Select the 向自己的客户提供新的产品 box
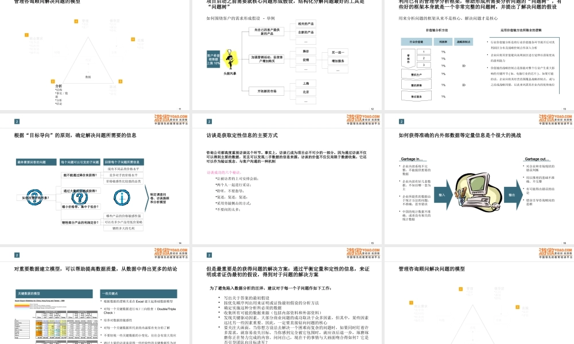Image resolution: width=574 pixels, height=344 pixels. pyautogui.click(x=266, y=32)
